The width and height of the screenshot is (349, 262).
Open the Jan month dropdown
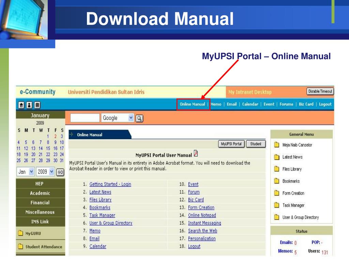click(x=25, y=172)
